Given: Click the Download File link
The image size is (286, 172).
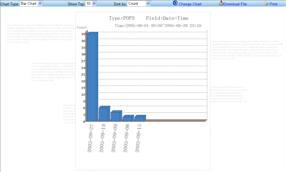Looking at the screenshot, I should (235, 4).
